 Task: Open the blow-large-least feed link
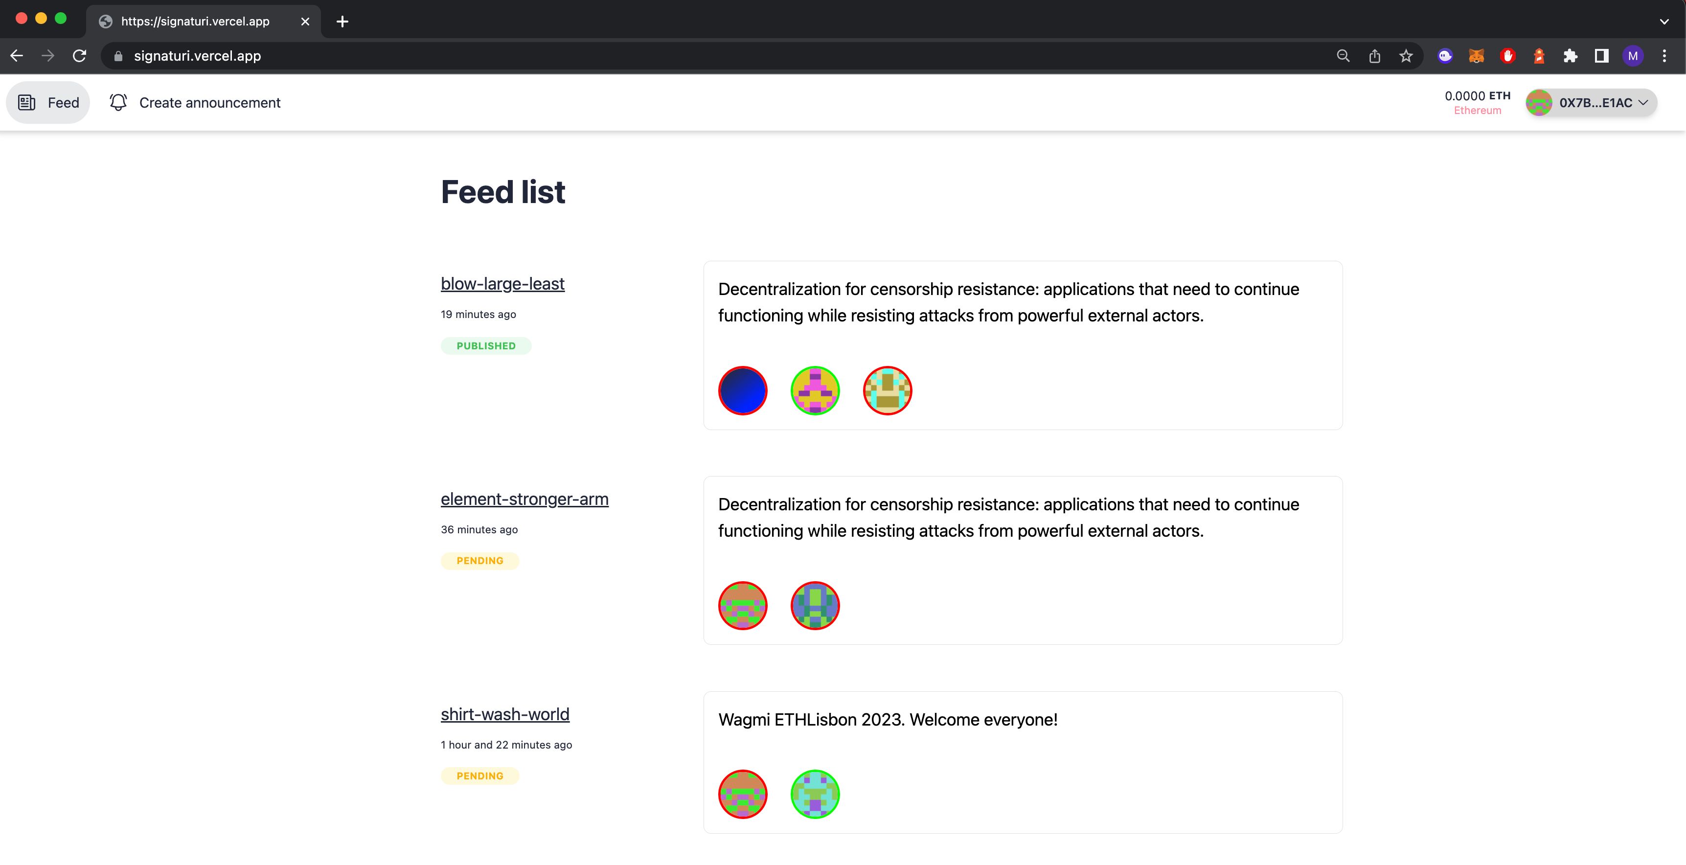coord(501,284)
